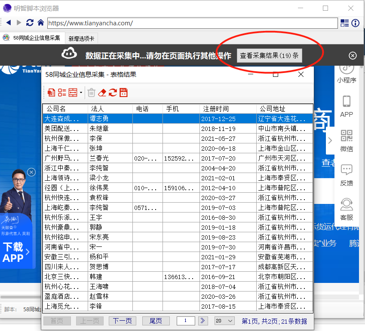
Task: Reload the page with the refresh icon
Action: pyautogui.click(x=30, y=23)
